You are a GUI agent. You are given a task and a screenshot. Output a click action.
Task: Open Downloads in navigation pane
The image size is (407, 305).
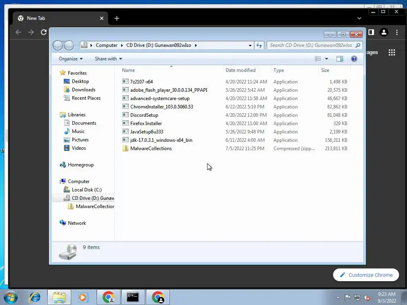[x=83, y=90]
